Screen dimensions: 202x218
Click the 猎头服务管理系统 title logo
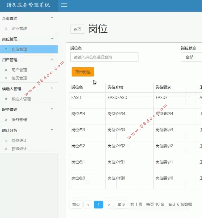[28, 5]
